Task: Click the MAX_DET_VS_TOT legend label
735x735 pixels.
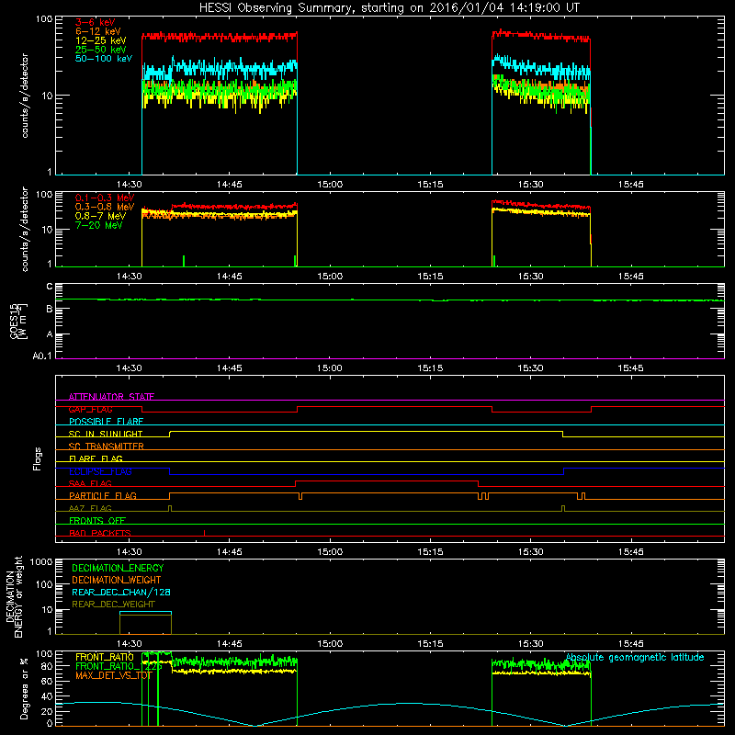Action: 113,675
